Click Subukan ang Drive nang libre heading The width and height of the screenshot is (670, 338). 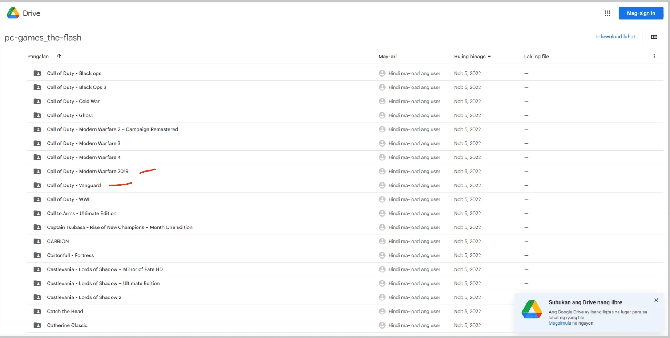click(x=585, y=302)
